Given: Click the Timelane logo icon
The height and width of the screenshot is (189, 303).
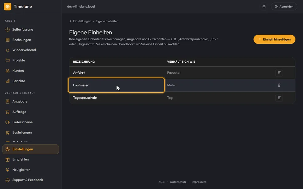Looking at the screenshot, I should pos(8,7).
